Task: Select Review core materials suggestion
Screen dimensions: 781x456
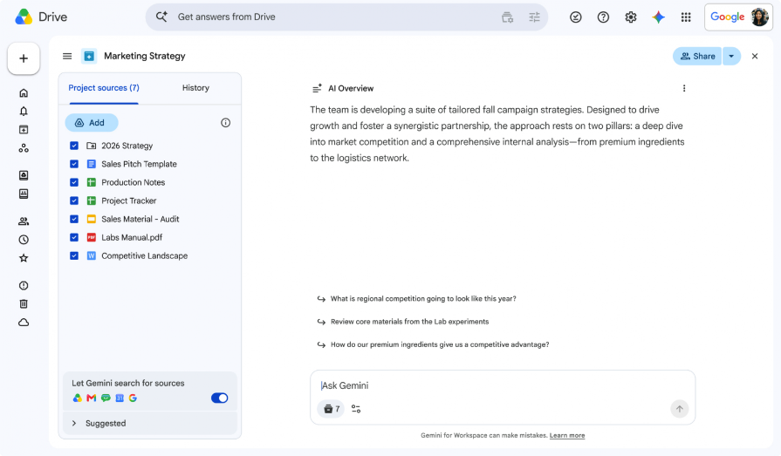Action: click(409, 322)
